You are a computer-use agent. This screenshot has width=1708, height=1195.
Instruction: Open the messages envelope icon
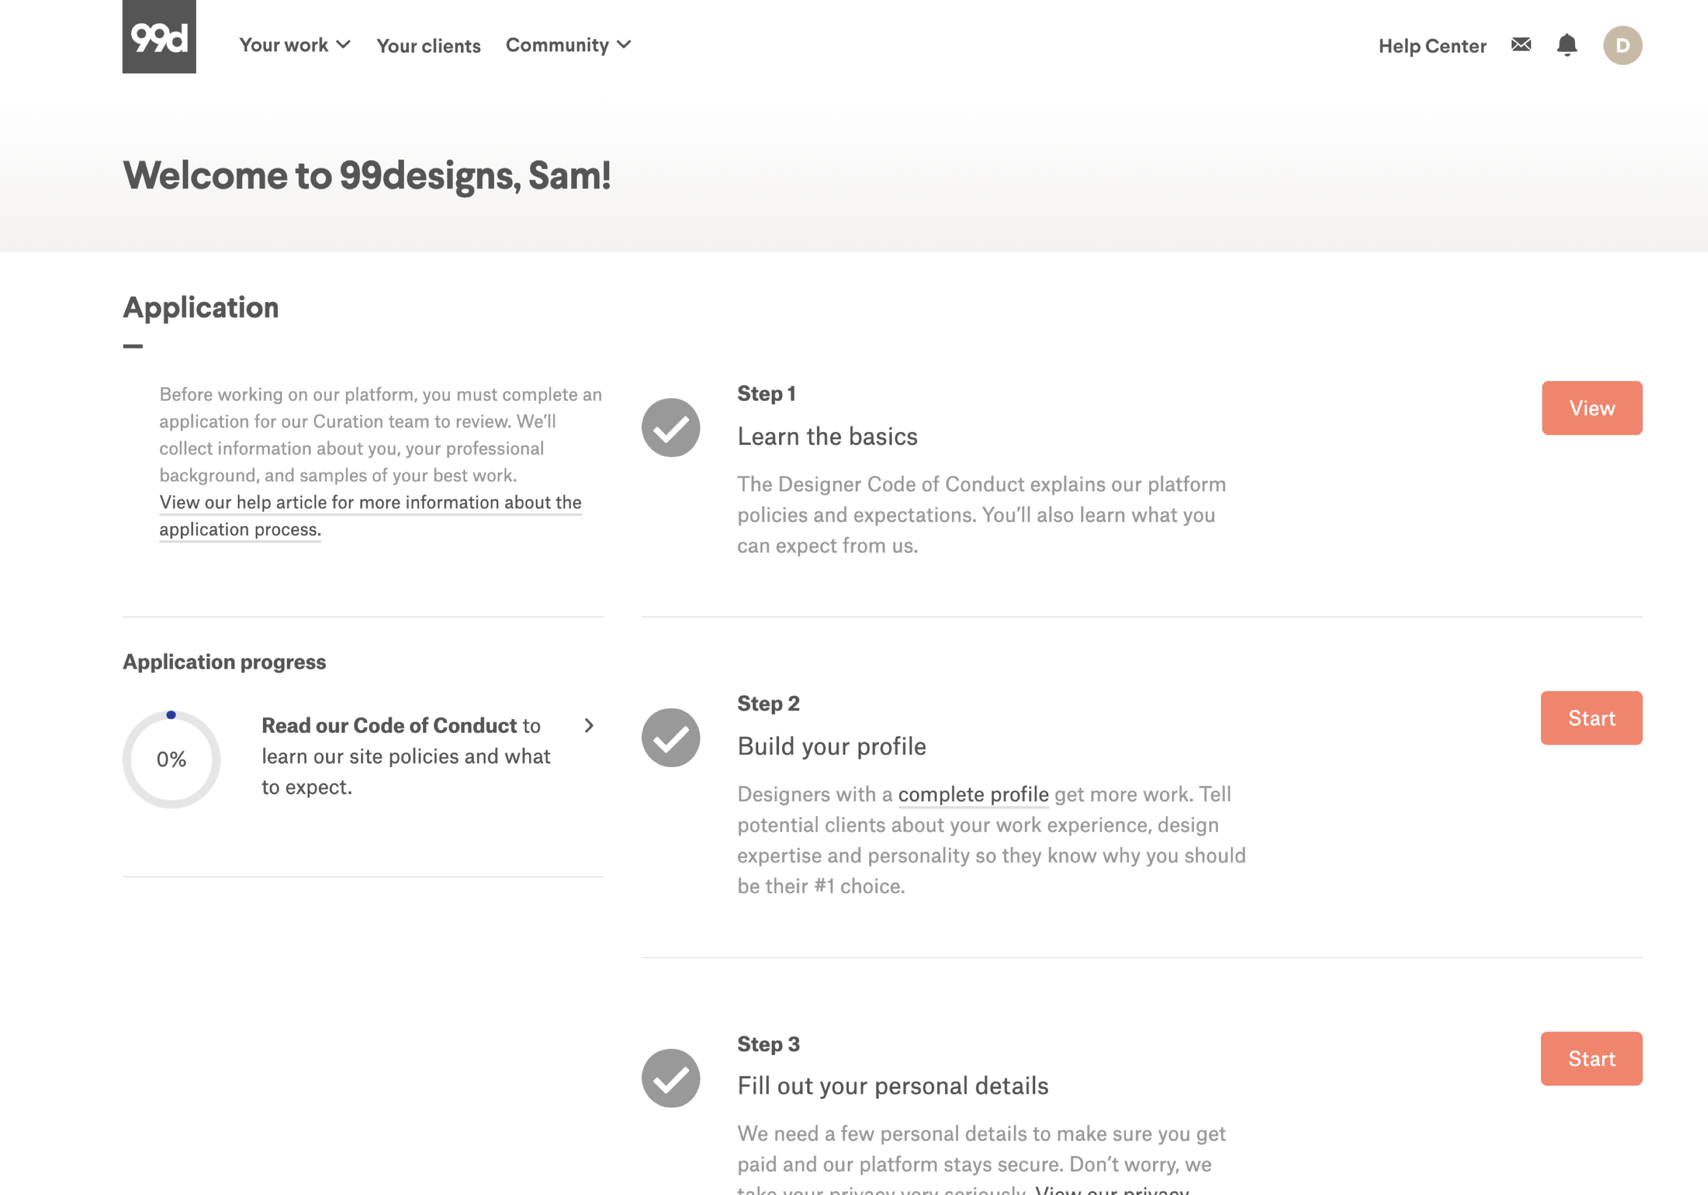click(1521, 45)
